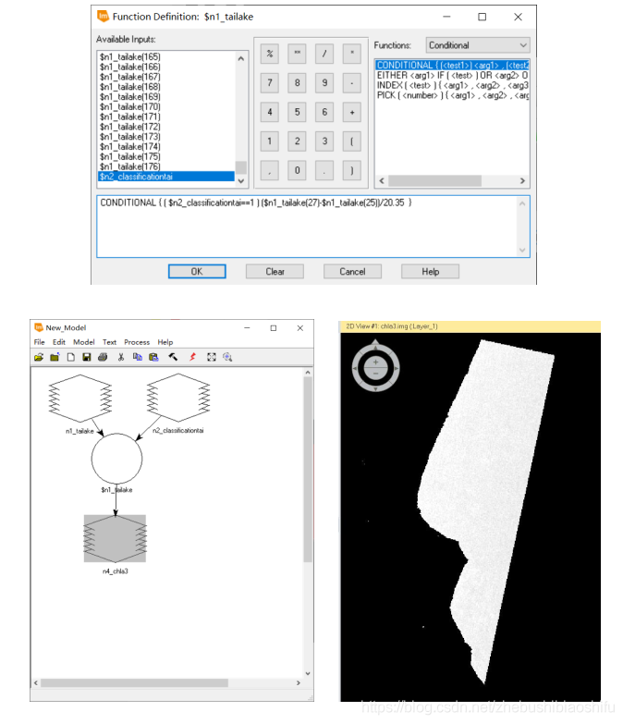Click the / divide keypad button
623x724 pixels.
coord(324,54)
